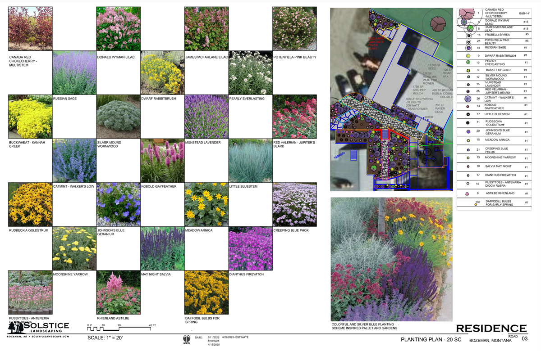
Task: Click the 'Planting Plan - 20 SC' title
Action: click(x=430, y=339)
